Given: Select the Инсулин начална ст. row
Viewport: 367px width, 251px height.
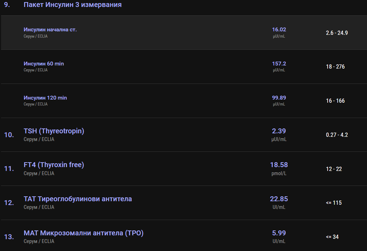Looking at the screenshot, I should tap(50, 30).
